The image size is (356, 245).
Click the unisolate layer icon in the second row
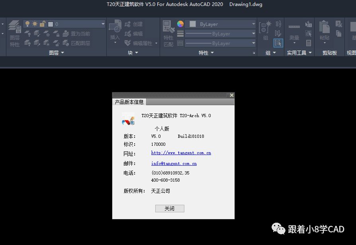37,43
